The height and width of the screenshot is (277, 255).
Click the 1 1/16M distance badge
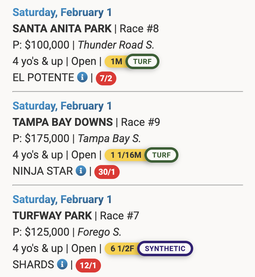pyautogui.click(x=125, y=155)
